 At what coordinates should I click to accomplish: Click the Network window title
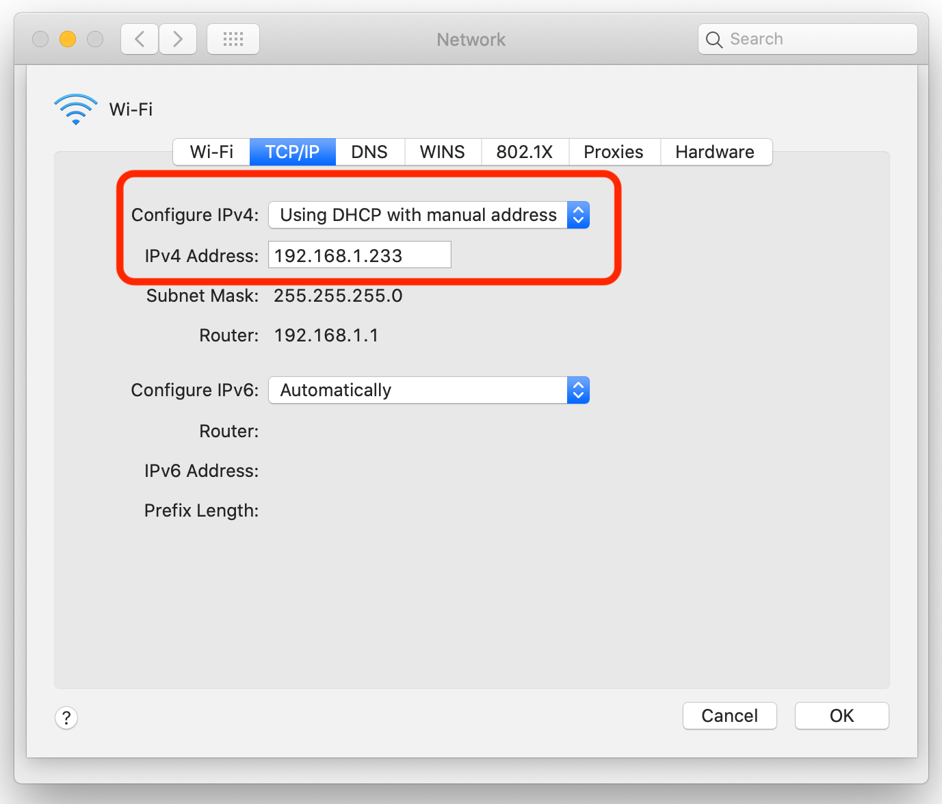471,40
